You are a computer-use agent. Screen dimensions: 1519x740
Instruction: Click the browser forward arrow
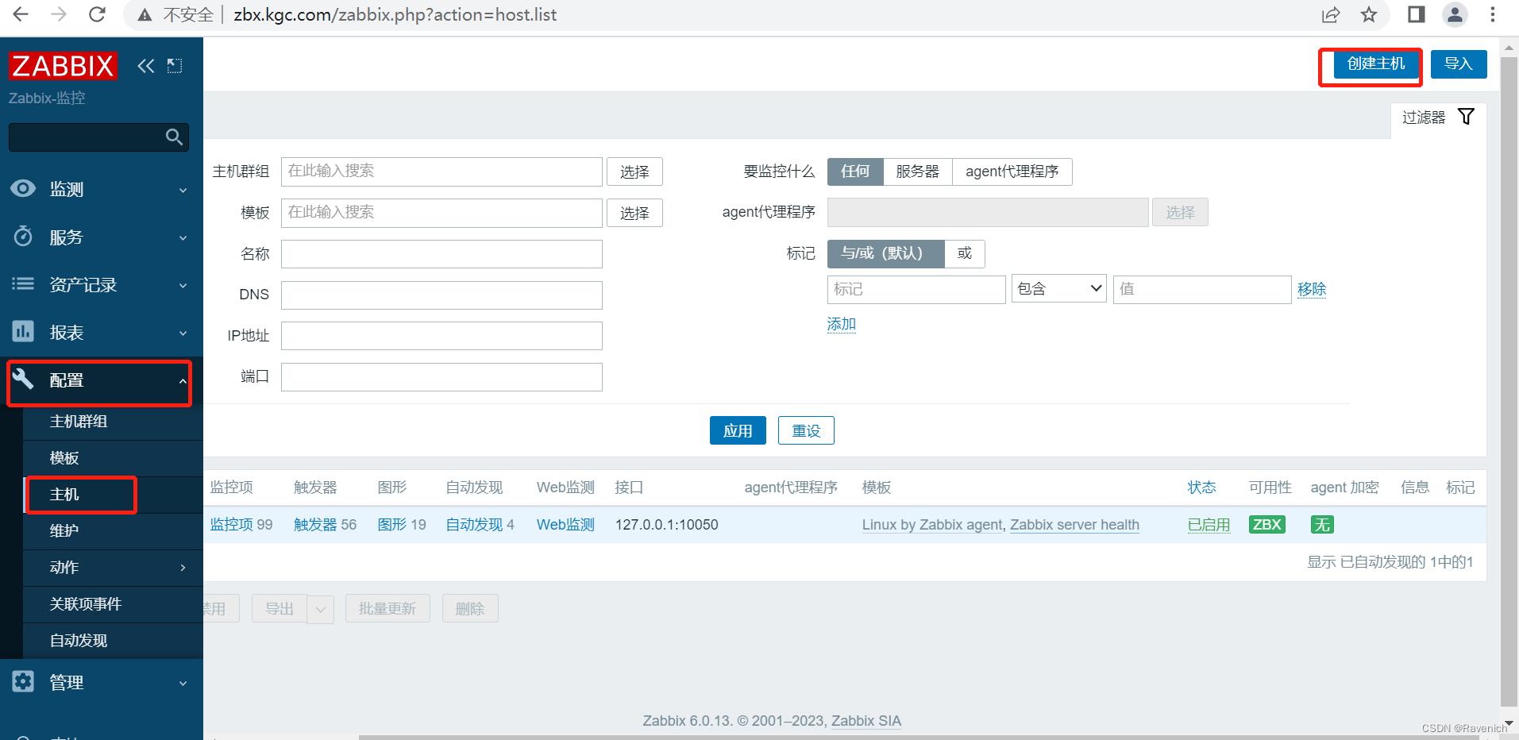59,14
